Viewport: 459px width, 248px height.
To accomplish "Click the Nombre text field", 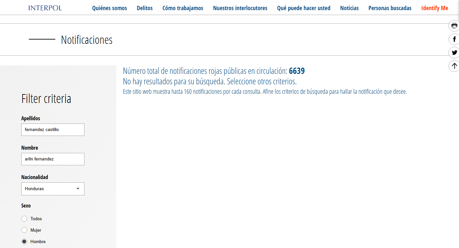I will [x=53, y=159].
